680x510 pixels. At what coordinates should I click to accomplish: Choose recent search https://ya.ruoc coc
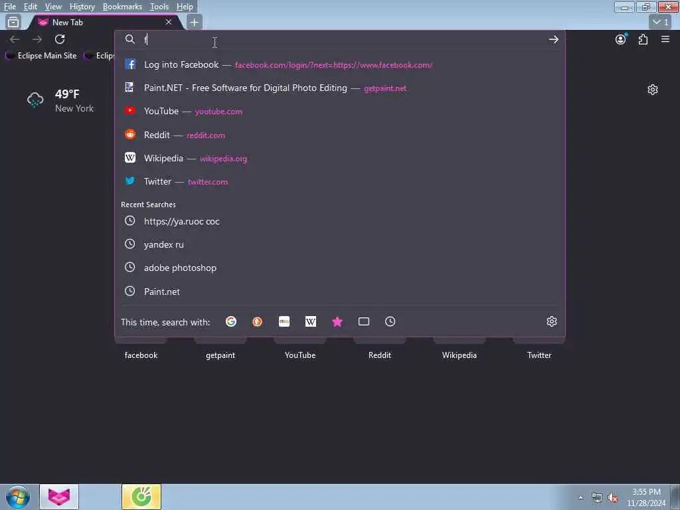340,221
